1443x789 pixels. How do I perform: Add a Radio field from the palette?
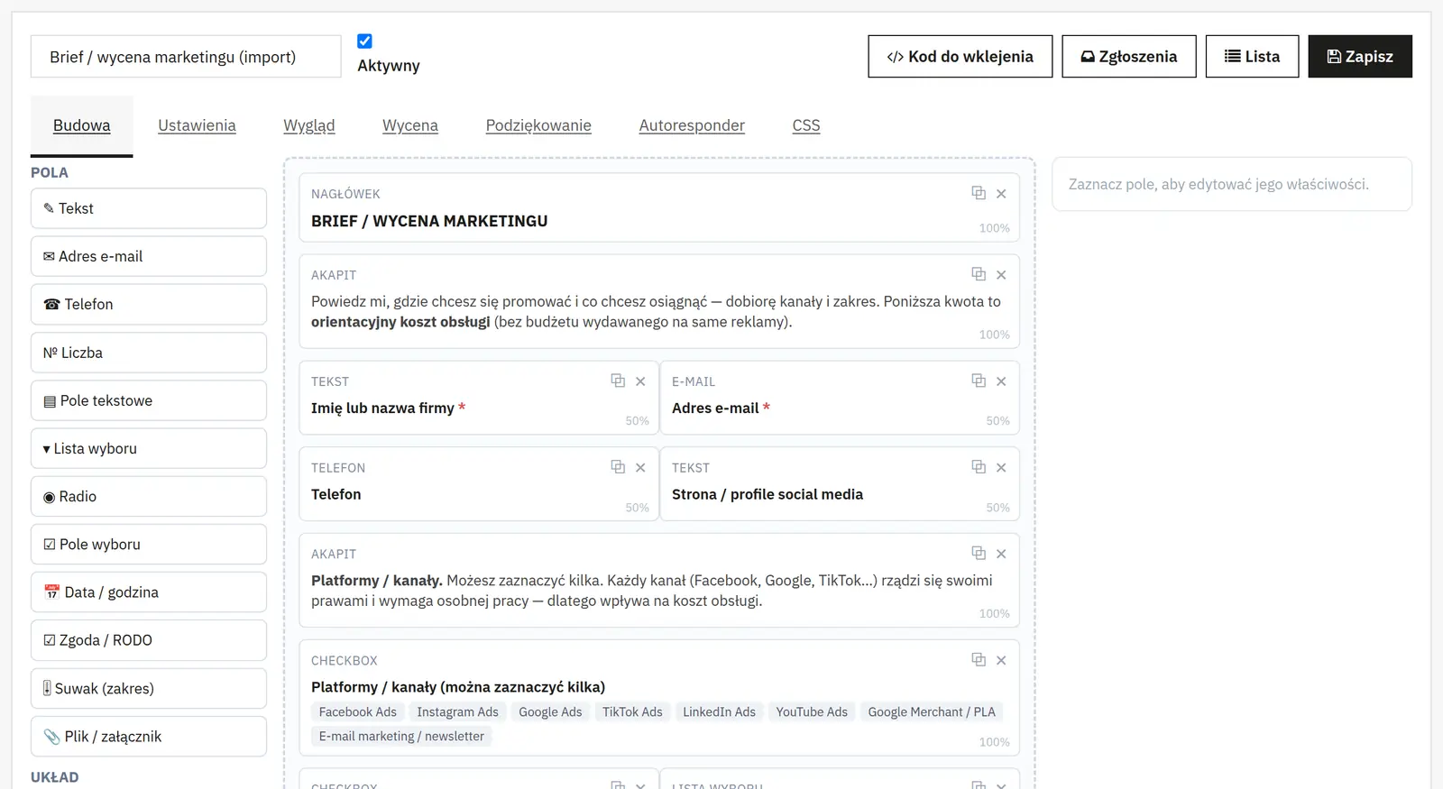pos(149,496)
